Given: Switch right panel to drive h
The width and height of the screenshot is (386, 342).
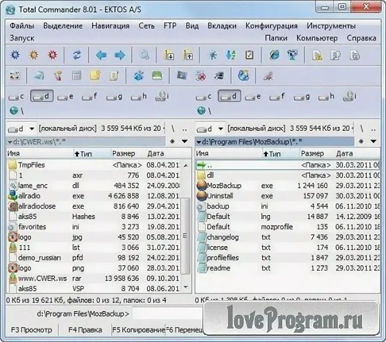Looking at the screenshot, I should coord(326,97).
